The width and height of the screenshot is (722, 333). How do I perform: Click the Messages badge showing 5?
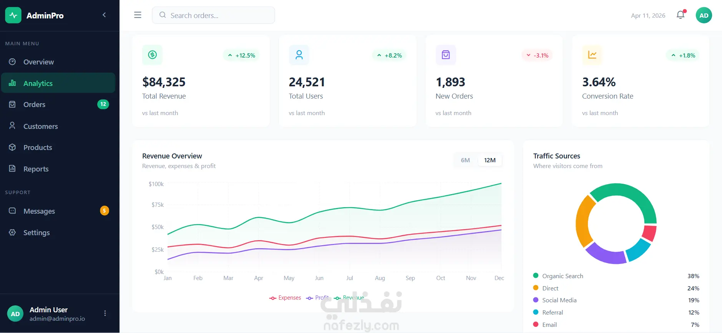(x=105, y=211)
